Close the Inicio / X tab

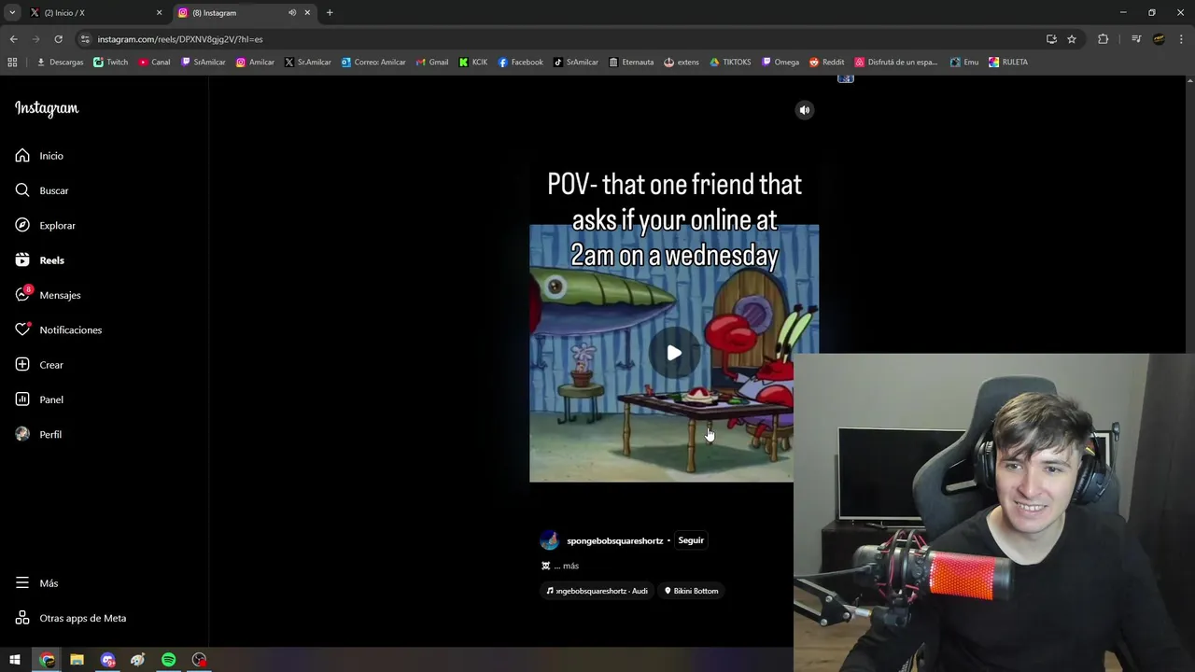pos(159,13)
